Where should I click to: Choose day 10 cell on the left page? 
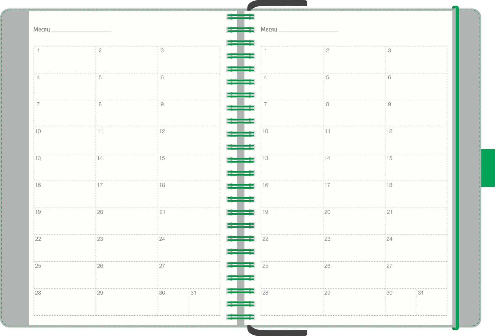tap(65, 140)
